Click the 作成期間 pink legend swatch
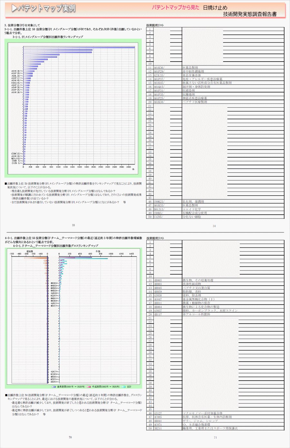 (x=89, y=387)
